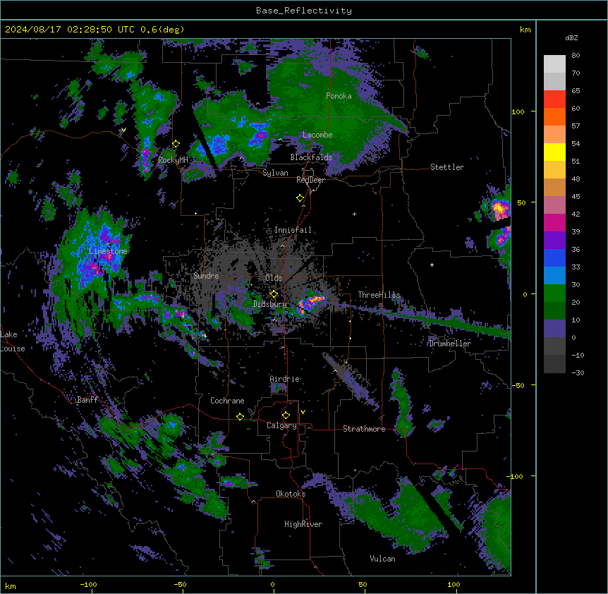
Task: Click the Stettler label
Action: (x=447, y=167)
